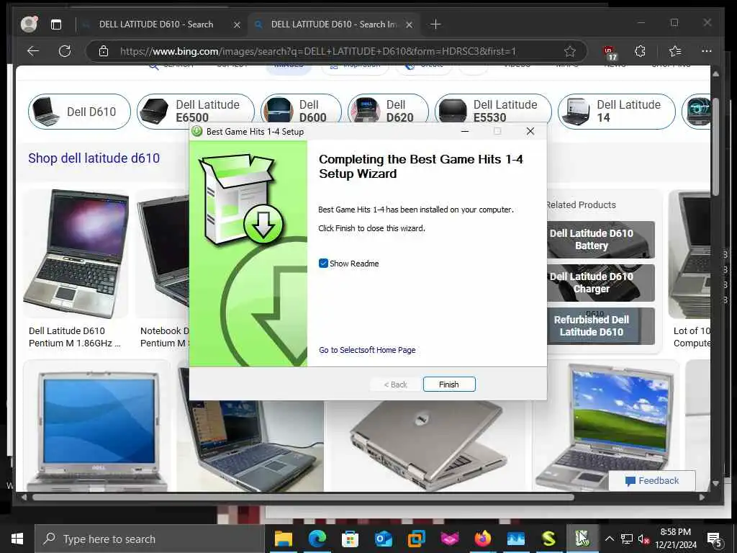Open Microsoft Edge from the taskbar
The height and width of the screenshot is (553, 737).
click(x=317, y=539)
